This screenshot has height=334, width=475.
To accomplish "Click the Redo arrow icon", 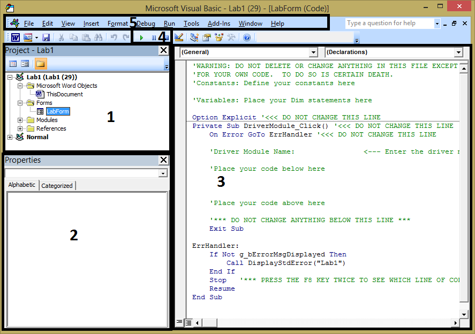I will (126, 37).
